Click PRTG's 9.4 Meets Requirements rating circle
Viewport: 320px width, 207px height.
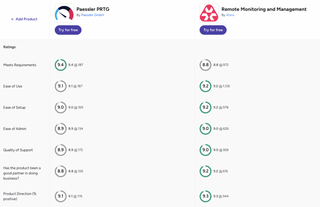coord(61,65)
